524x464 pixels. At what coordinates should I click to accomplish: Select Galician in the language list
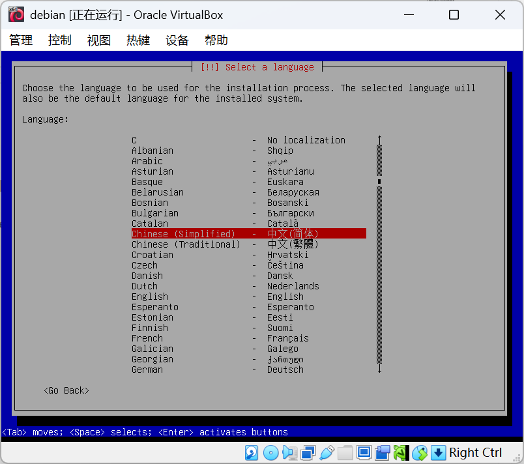249,349
